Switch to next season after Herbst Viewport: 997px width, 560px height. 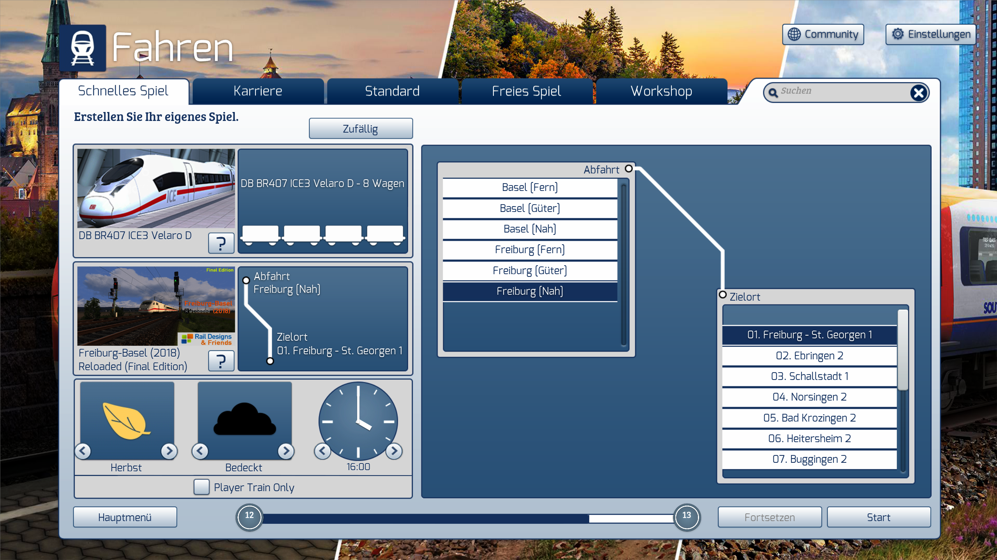tap(169, 451)
